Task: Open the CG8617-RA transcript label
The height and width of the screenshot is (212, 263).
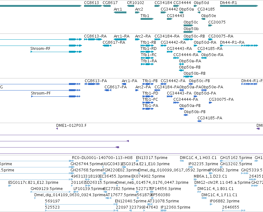Action: pyautogui.click(x=114, y=42)
